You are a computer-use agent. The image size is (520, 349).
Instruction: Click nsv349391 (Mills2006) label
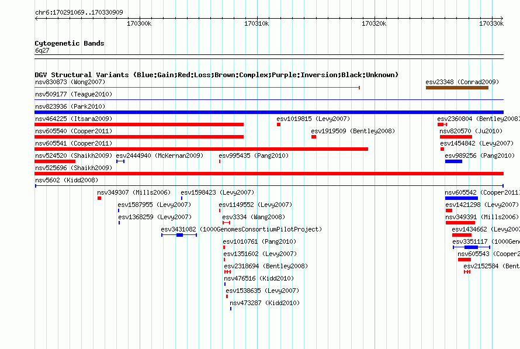click(x=482, y=217)
